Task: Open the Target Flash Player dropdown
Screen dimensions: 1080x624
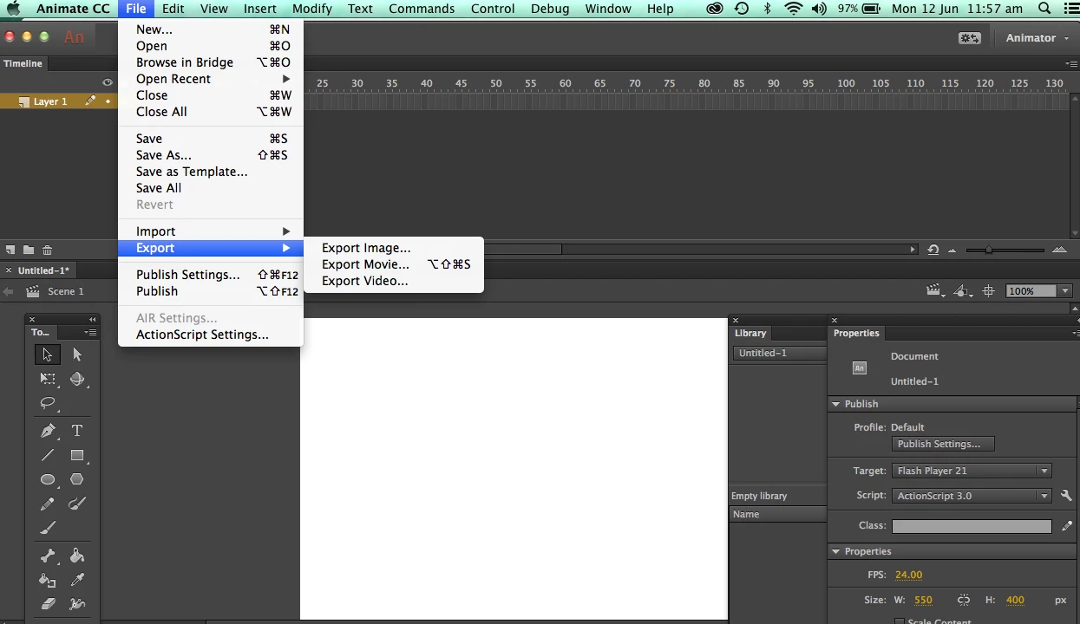Action: pos(972,471)
